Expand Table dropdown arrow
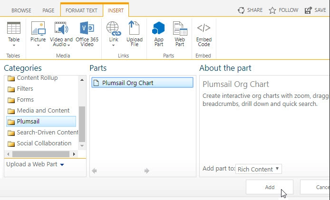The image size is (330, 200). pyautogui.click(x=14, y=45)
